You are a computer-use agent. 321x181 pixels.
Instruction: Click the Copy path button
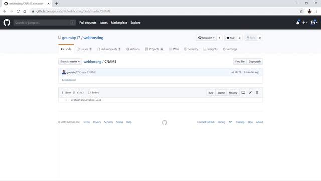[x=255, y=61]
